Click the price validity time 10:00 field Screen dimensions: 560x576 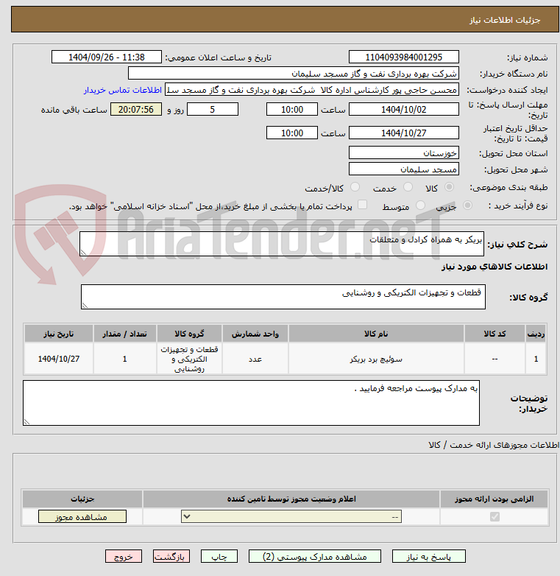pos(292,133)
